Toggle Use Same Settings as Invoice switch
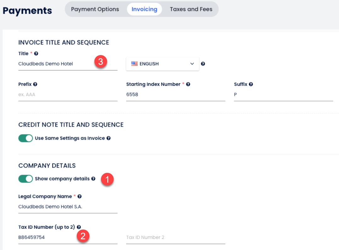This screenshot has height=250, width=339. click(25, 138)
